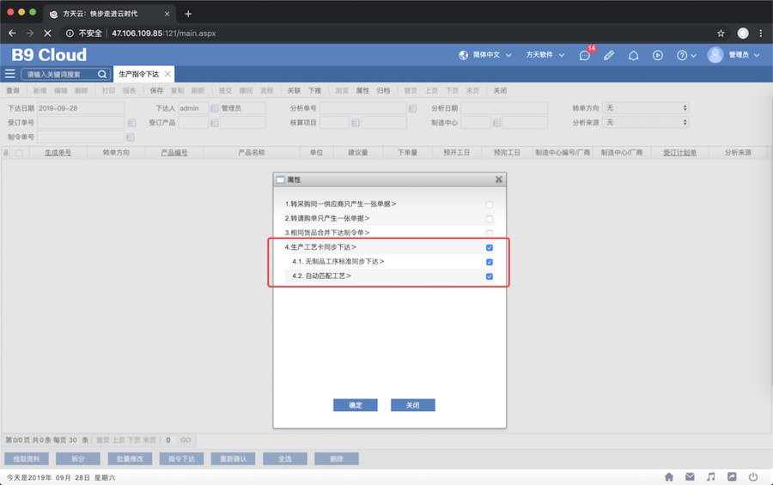773x485 pixels.
Task: Click lookup icon beside 分析单号 field
Action: 412,108
